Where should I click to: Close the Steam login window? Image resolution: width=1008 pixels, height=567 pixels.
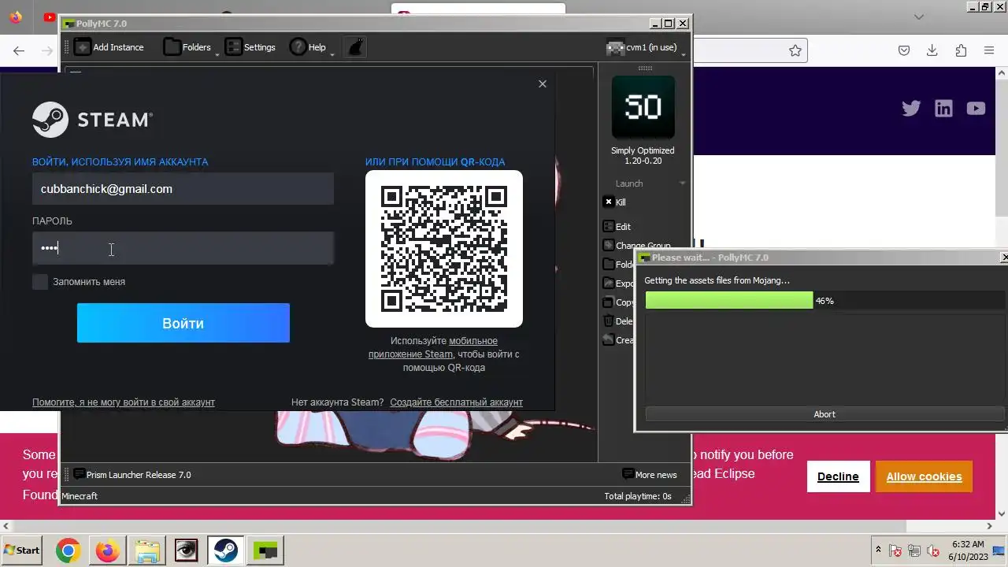tap(543, 83)
